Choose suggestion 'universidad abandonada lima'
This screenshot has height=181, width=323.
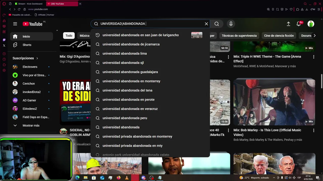[x=150, y=54]
